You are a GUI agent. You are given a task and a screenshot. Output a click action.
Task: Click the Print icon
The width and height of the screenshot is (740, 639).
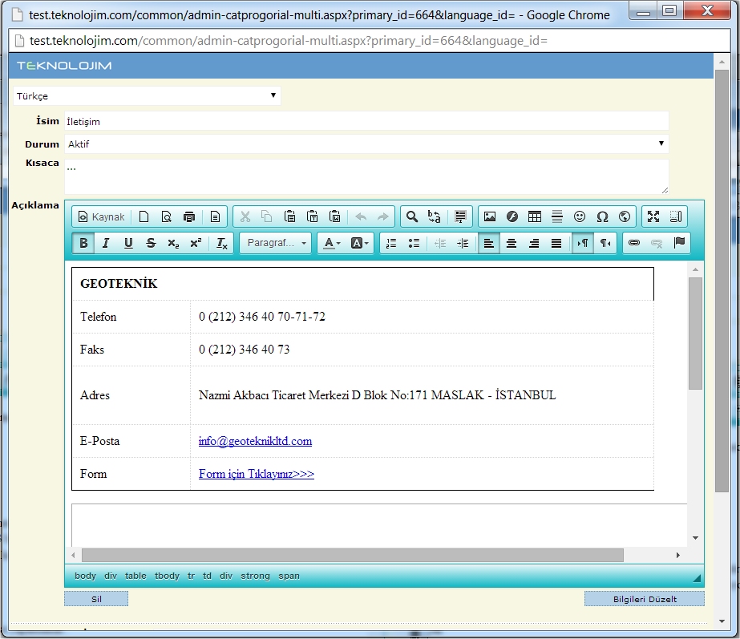pos(188,216)
